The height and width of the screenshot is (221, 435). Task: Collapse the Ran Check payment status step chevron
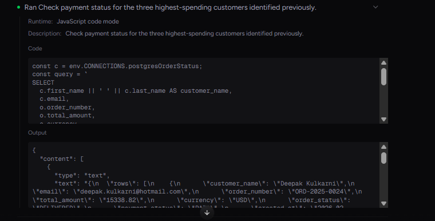(x=375, y=7)
